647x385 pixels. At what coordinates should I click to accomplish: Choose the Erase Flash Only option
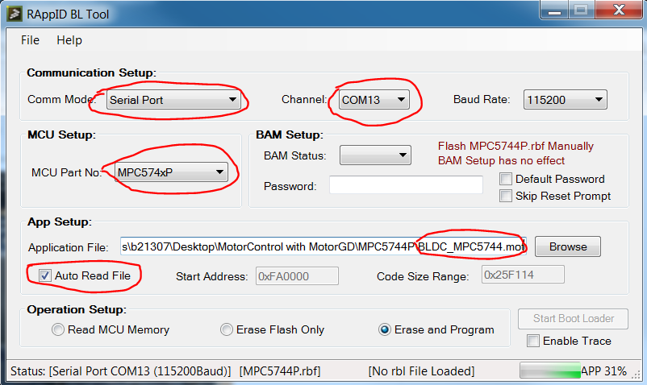click(227, 329)
